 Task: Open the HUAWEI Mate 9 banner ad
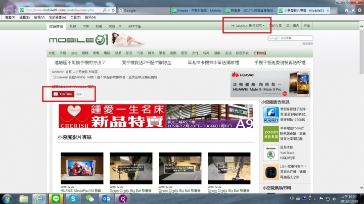[x=270, y=84]
